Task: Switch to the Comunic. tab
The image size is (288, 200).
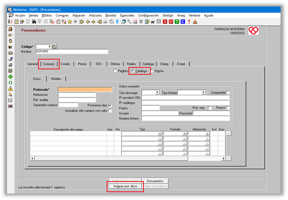Action: click(49, 64)
